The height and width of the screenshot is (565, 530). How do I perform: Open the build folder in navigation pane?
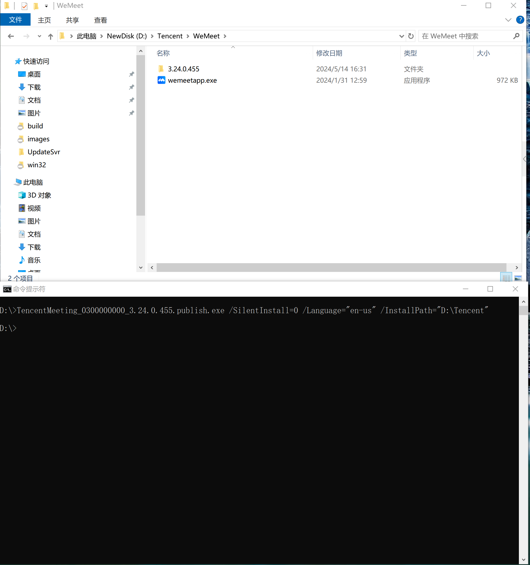tap(35, 126)
